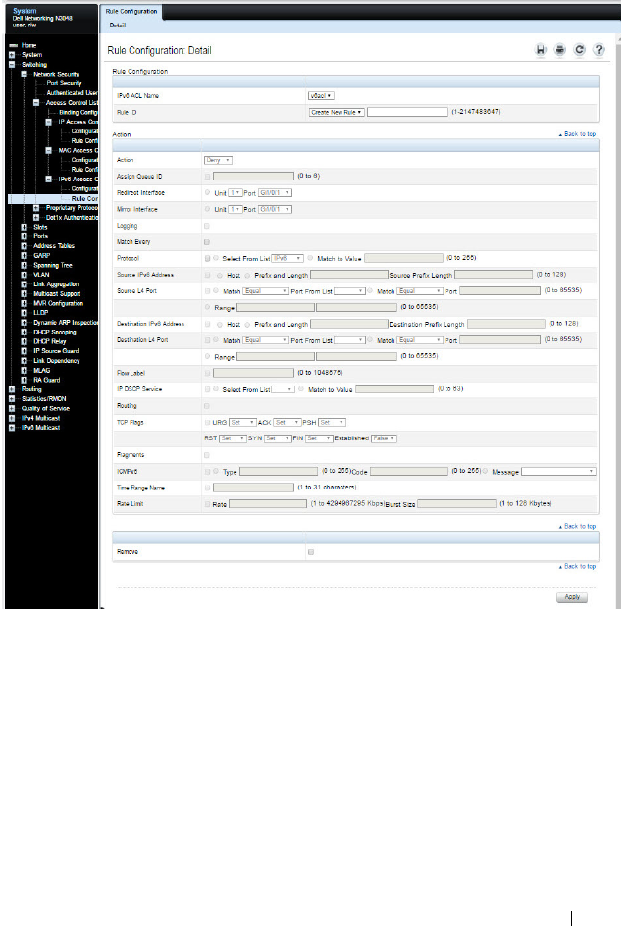Expand the Ports tree node
The height and width of the screenshot is (926, 629).
pos(25,236)
